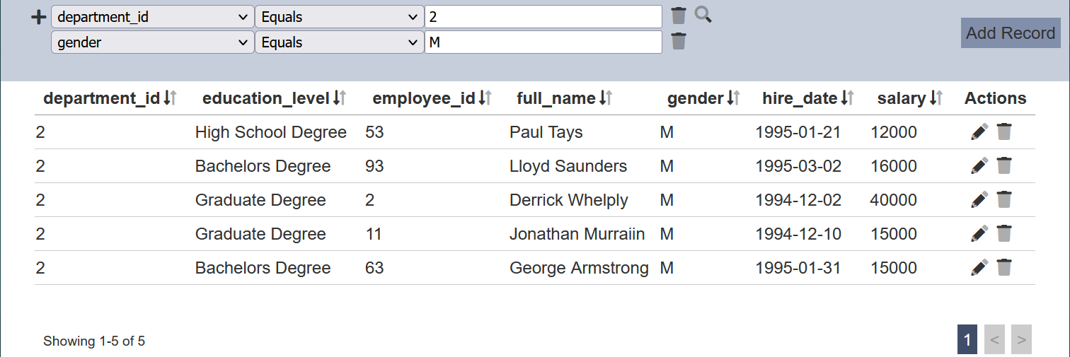Delete Lloyd Saunders record
This screenshot has height=357, width=1070.
pyautogui.click(x=1004, y=166)
